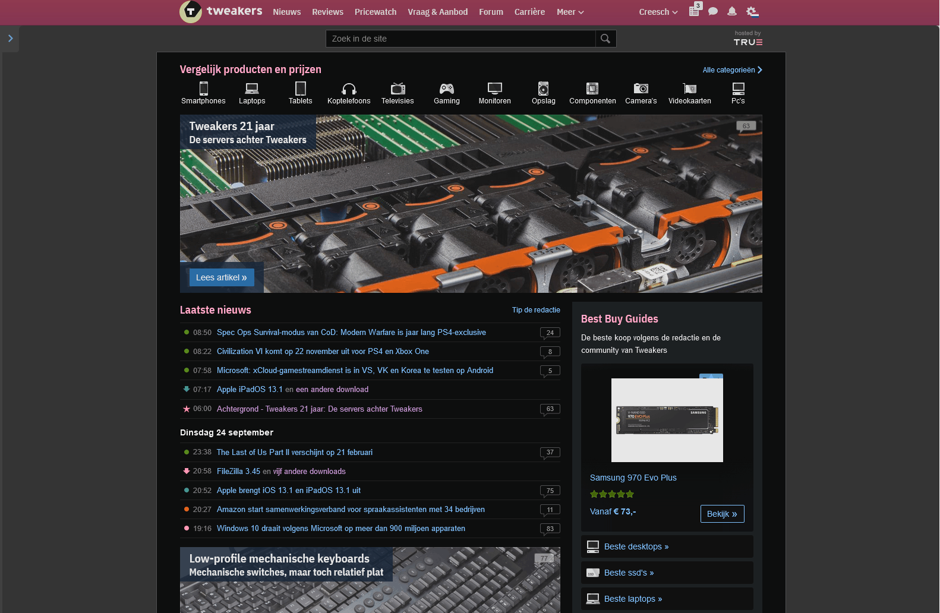Open comment count 11 for Amazon article
The height and width of the screenshot is (613, 940).
click(550, 510)
